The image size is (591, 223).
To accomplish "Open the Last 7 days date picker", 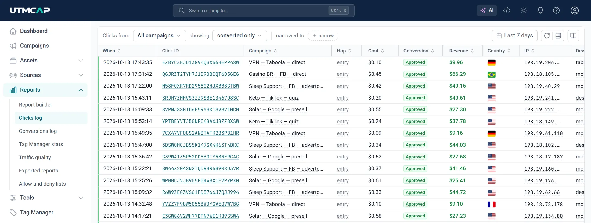I will click(x=514, y=36).
